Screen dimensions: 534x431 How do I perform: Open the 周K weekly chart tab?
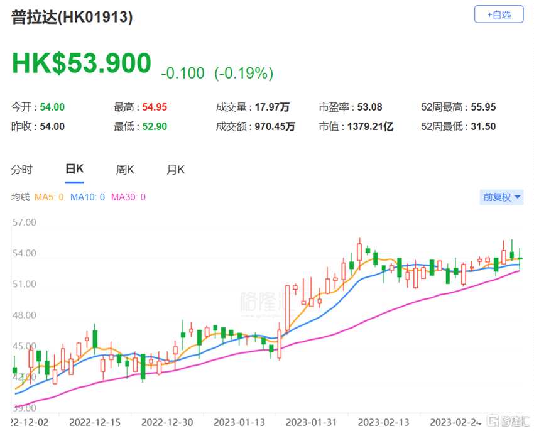[x=125, y=170]
